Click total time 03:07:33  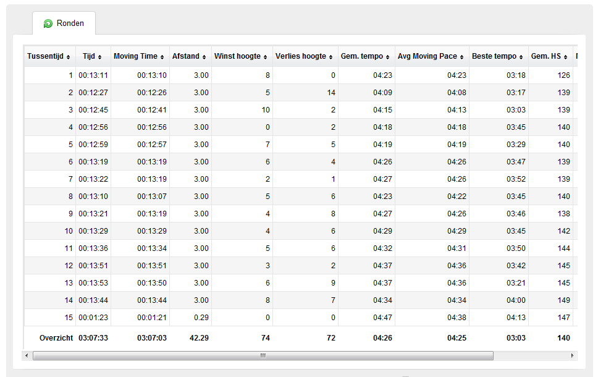click(x=93, y=337)
